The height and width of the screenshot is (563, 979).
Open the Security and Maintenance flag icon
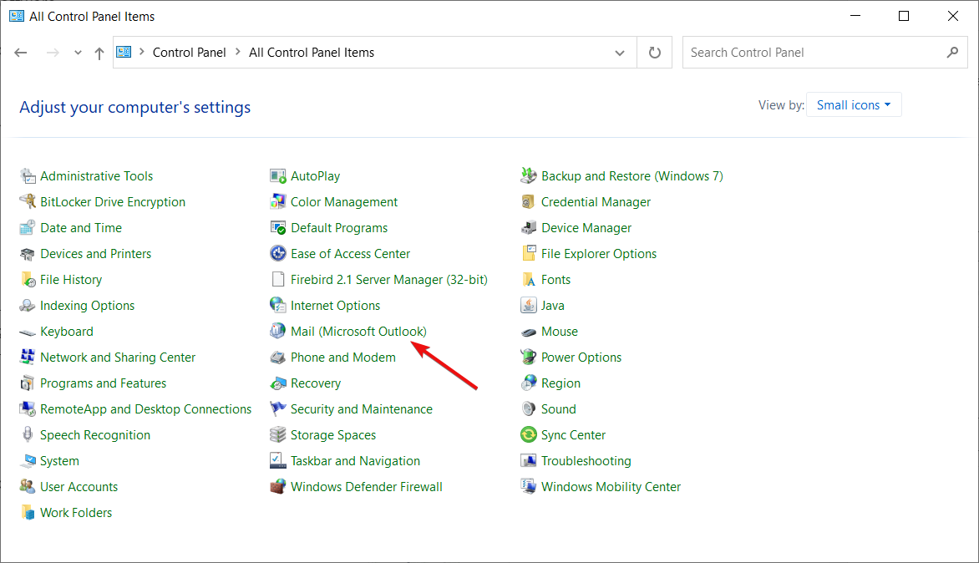click(x=278, y=408)
